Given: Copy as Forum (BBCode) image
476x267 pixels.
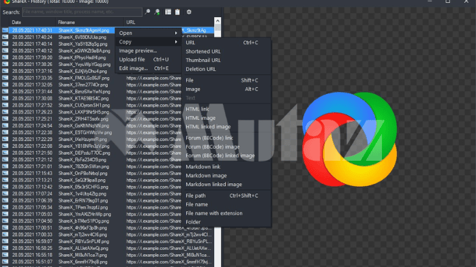Looking at the screenshot, I should coord(226,146).
